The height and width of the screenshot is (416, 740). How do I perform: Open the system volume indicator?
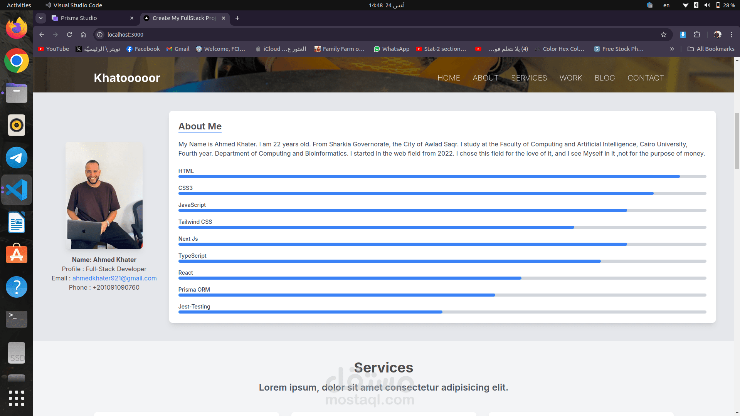(x=707, y=5)
